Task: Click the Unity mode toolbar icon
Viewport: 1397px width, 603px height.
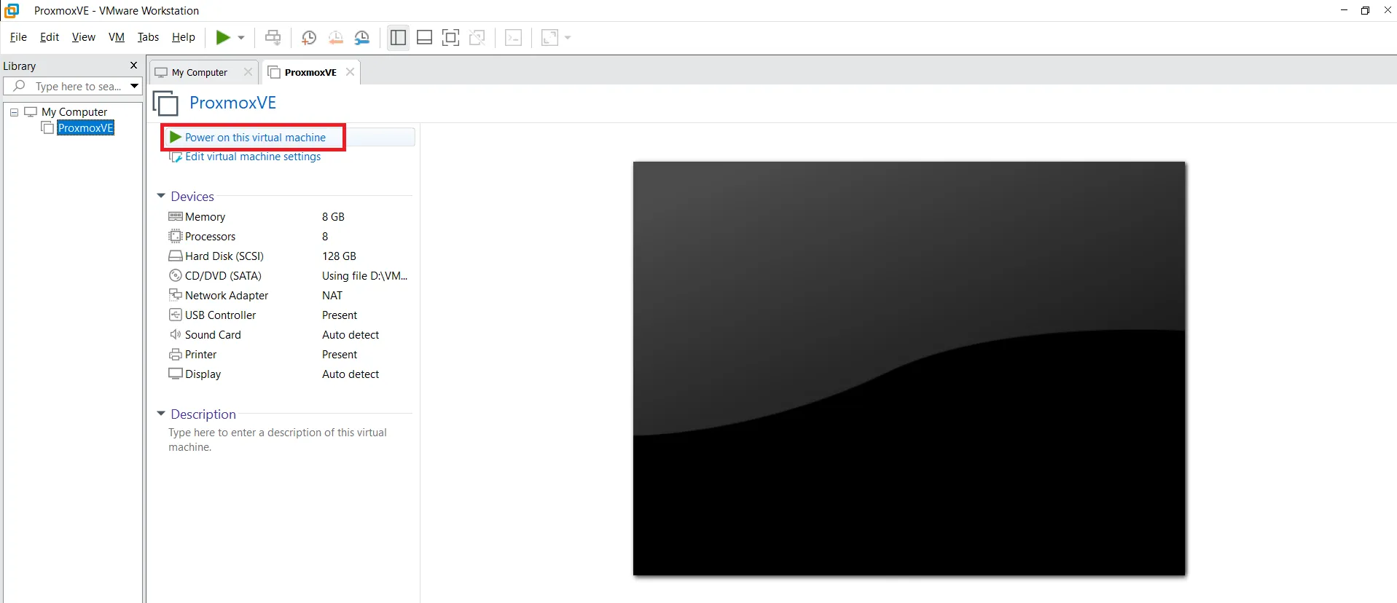Action: 477,37
